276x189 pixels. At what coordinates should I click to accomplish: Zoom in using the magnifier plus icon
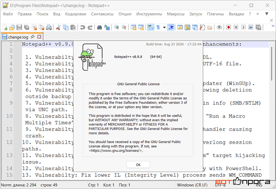(116, 28)
